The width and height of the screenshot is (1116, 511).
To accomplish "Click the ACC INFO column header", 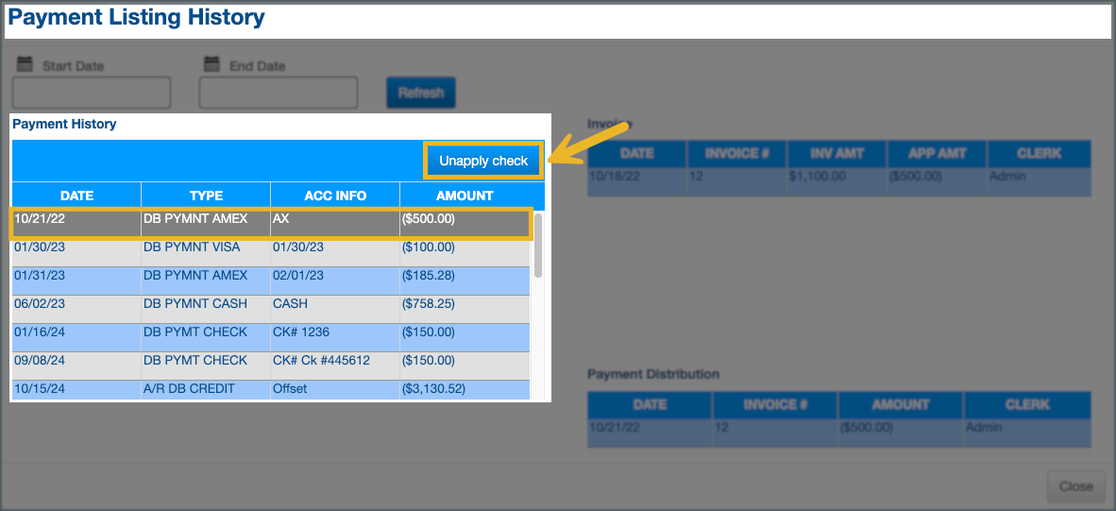I will tap(335, 196).
